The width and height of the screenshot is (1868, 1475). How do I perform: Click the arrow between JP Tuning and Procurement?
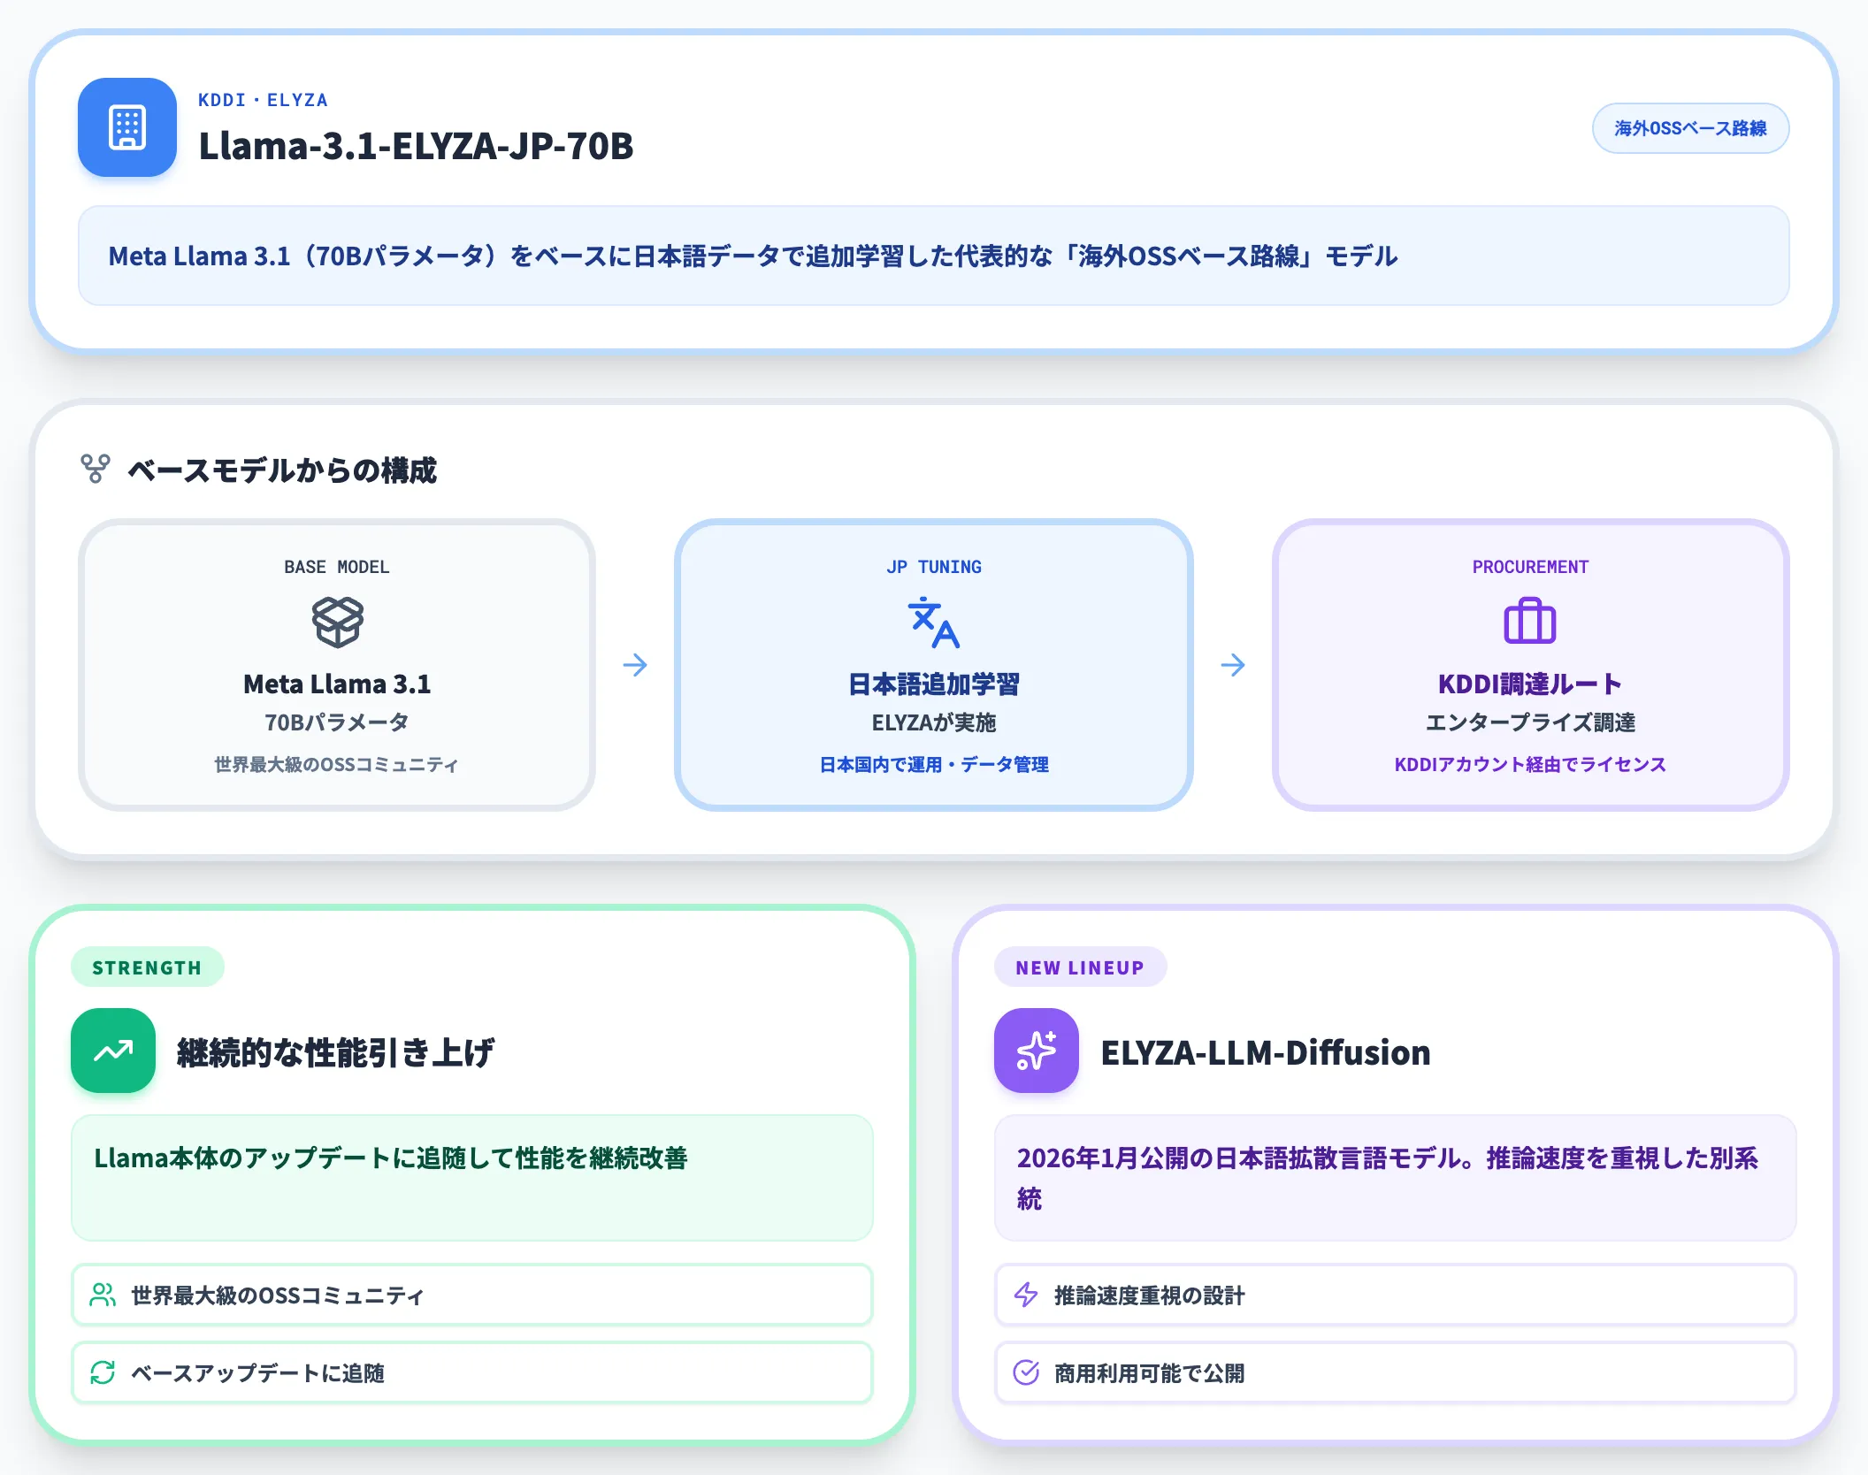point(1233,665)
